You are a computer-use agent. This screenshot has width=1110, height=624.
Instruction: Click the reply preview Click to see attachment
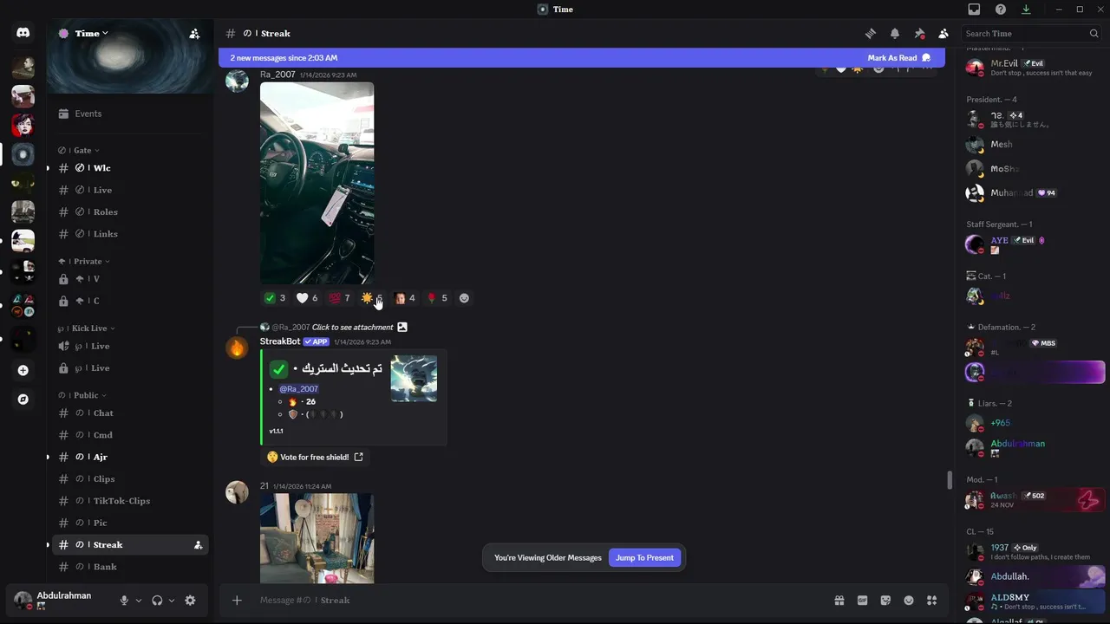tap(352, 327)
